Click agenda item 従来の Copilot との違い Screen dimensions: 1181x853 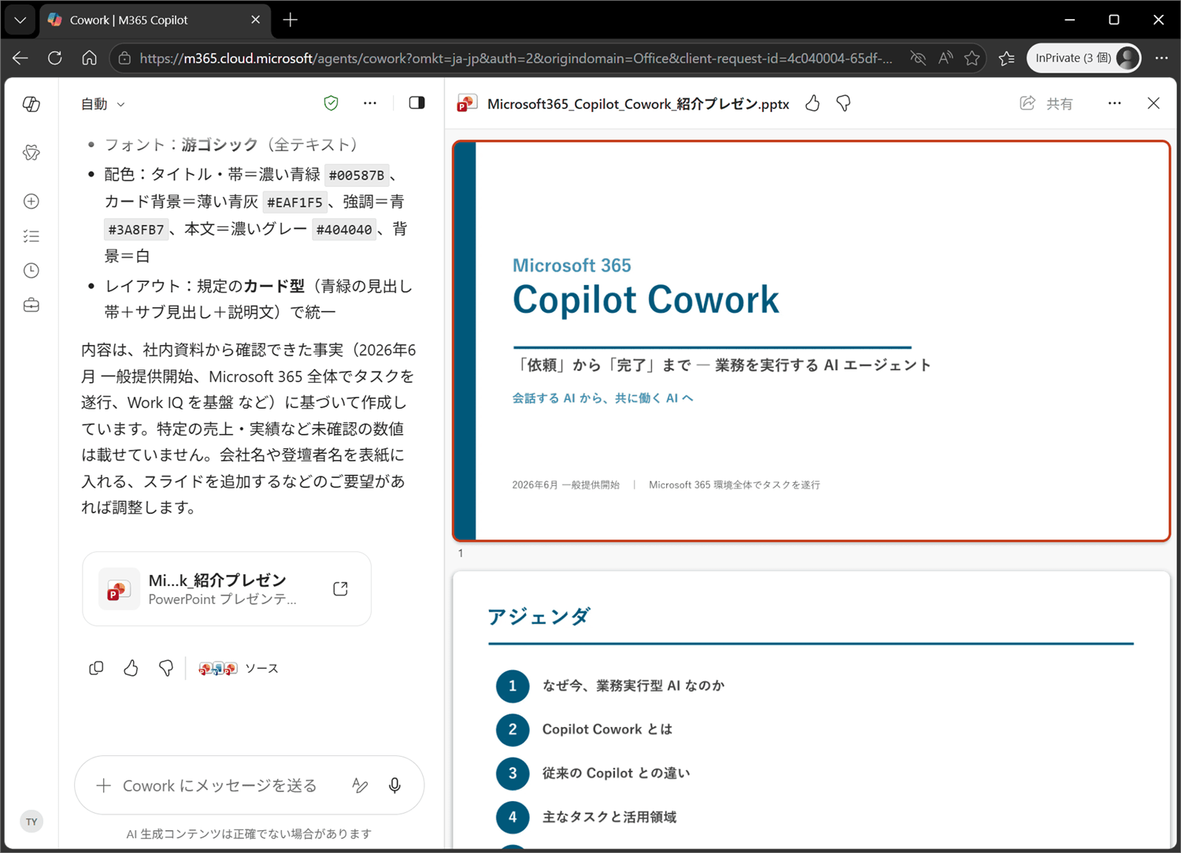click(x=616, y=773)
